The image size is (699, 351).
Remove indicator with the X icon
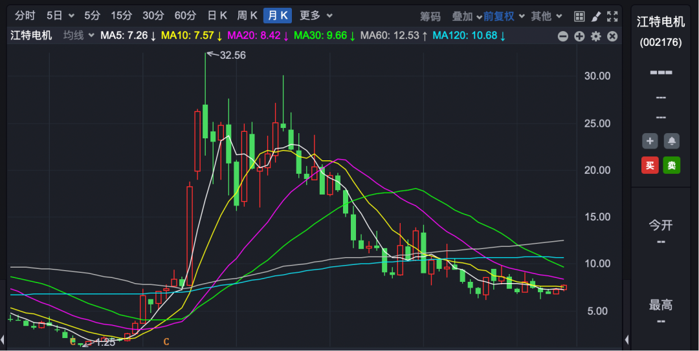pyautogui.click(x=612, y=36)
